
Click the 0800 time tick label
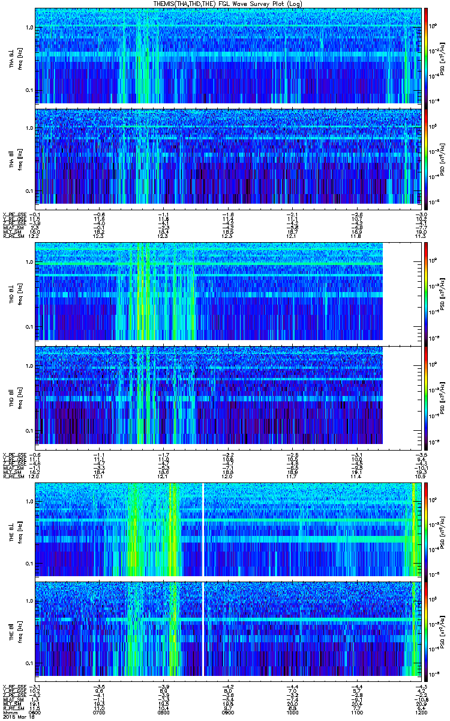[163, 712]
